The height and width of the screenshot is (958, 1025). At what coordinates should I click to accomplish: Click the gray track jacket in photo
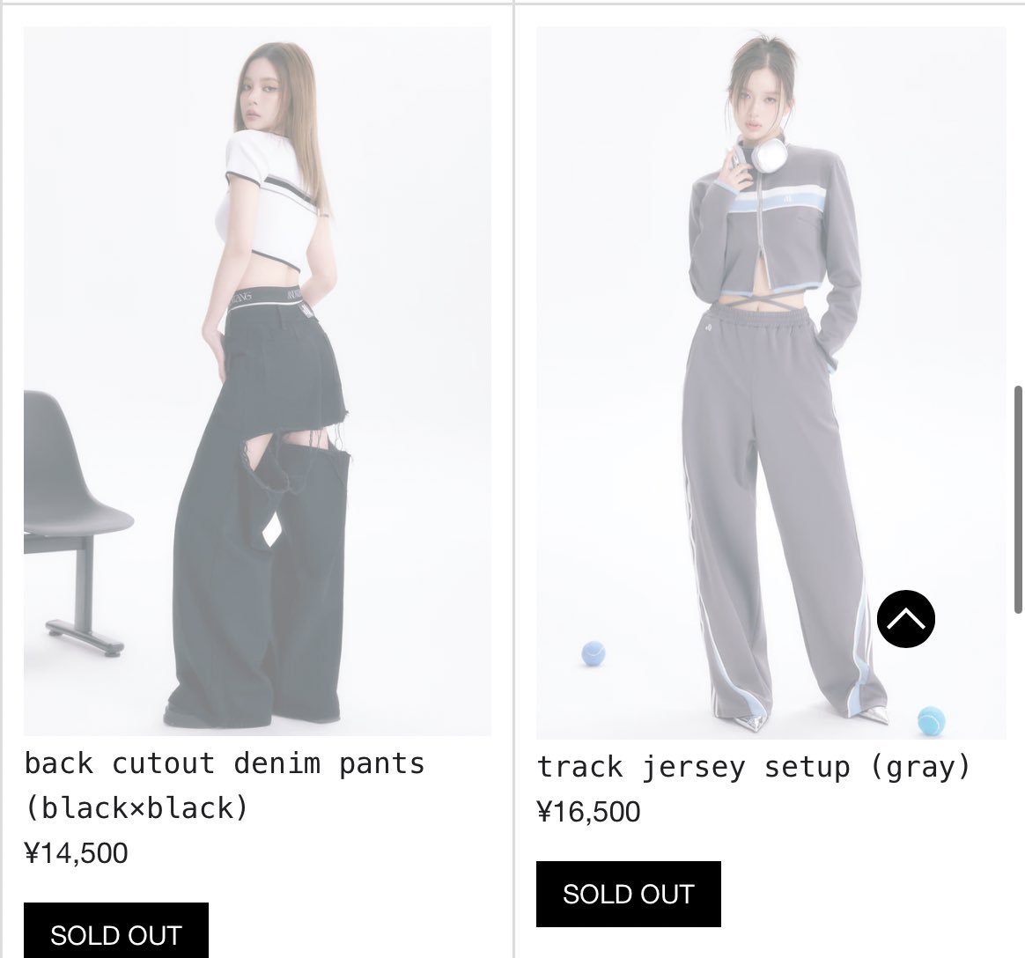pyautogui.click(x=775, y=225)
